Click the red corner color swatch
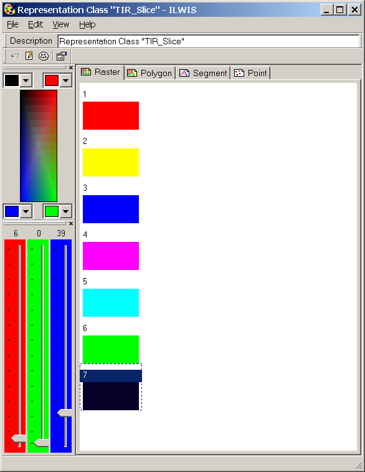The height and width of the screenshot is (472, 365). 52,80
